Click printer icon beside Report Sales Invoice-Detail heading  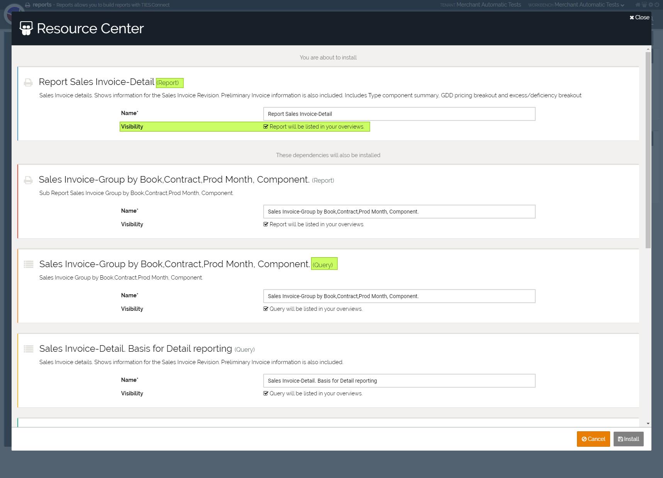click(x=28, y=82)
